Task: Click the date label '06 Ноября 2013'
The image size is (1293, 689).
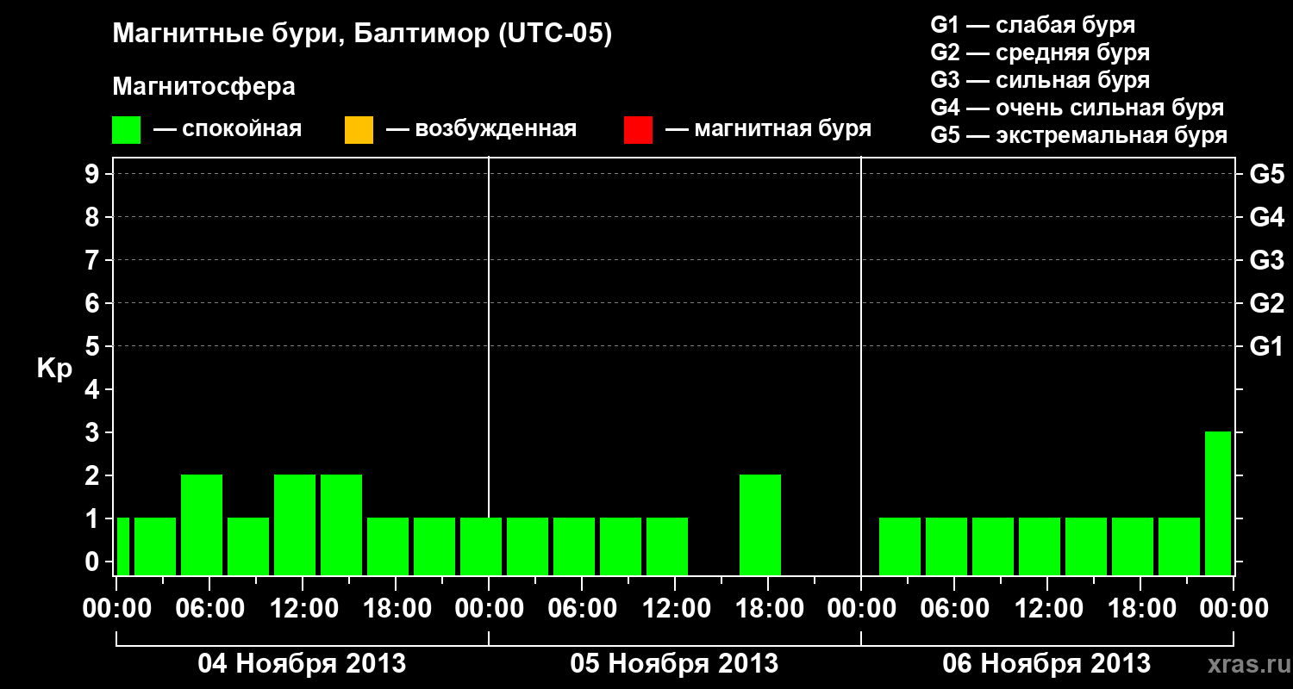Action: (x=1046, y=663)
